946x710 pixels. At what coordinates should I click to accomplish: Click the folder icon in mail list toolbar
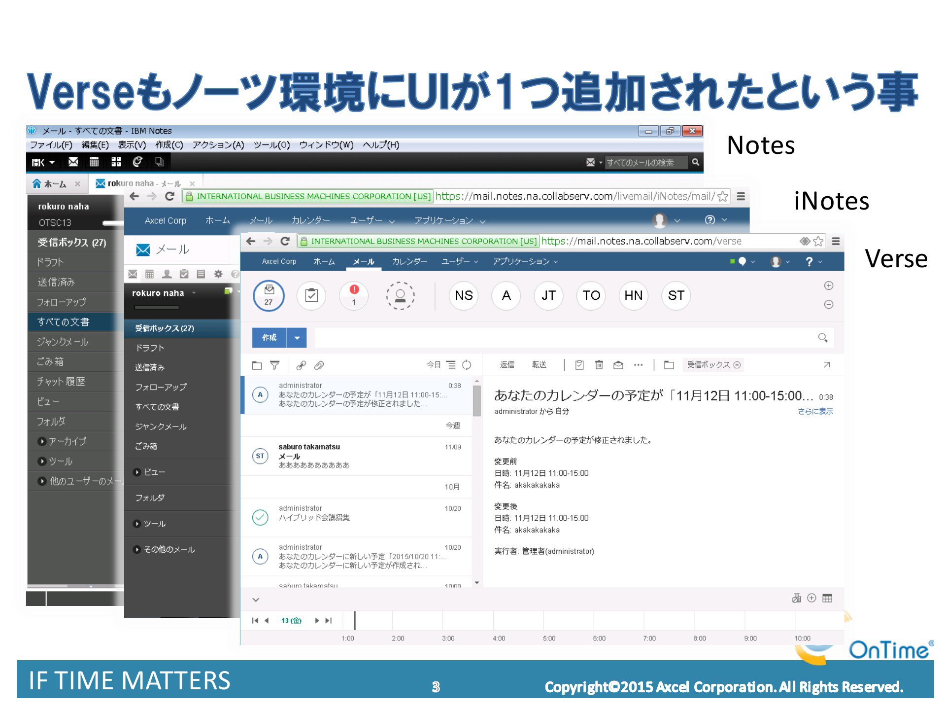point(257,365)
